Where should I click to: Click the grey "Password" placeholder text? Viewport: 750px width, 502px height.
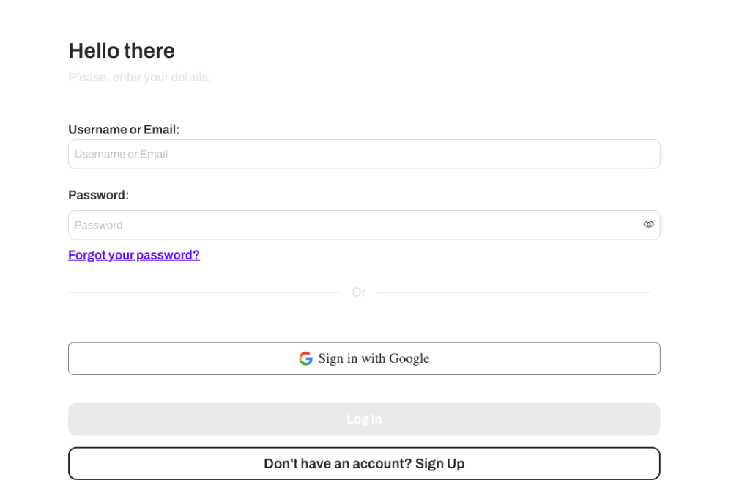[x=99, y=225]
